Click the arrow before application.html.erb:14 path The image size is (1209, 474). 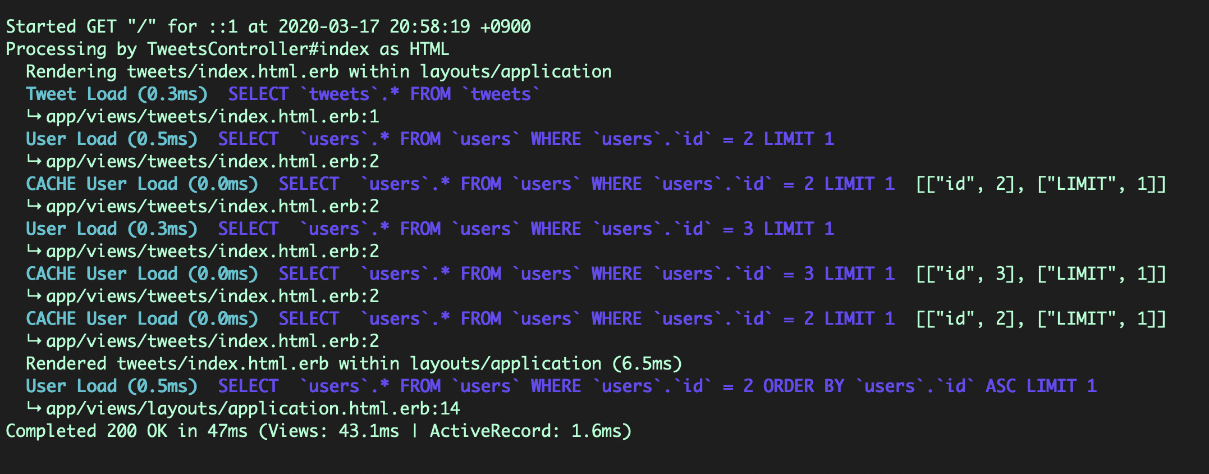(x=34, y=409)
